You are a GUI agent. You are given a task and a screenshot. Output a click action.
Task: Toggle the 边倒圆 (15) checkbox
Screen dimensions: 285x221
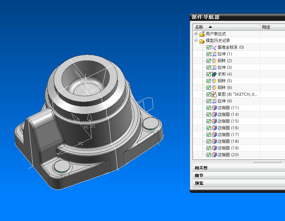click(209, 121)
